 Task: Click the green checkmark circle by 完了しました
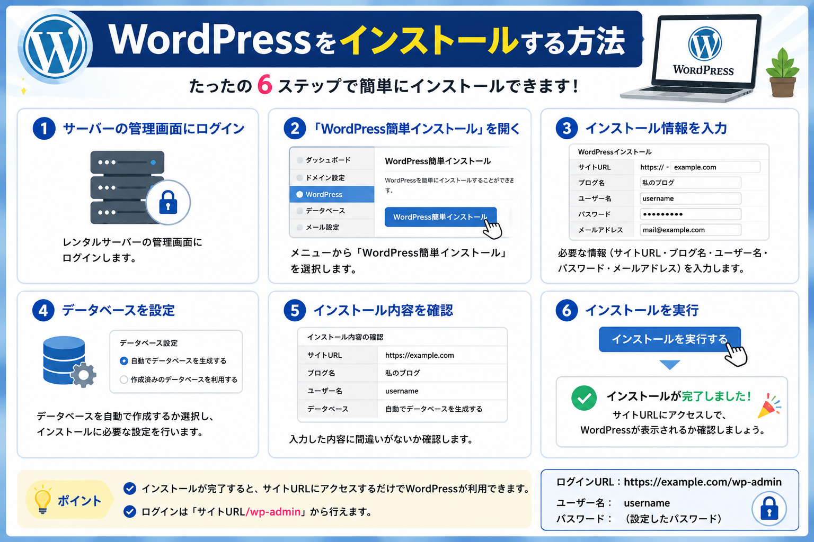584,399
